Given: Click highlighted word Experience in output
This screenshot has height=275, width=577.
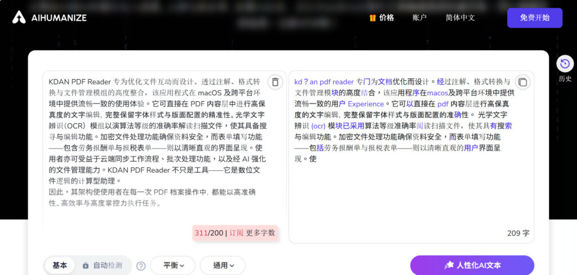Looking at the screenshot, I should point(365,104).
